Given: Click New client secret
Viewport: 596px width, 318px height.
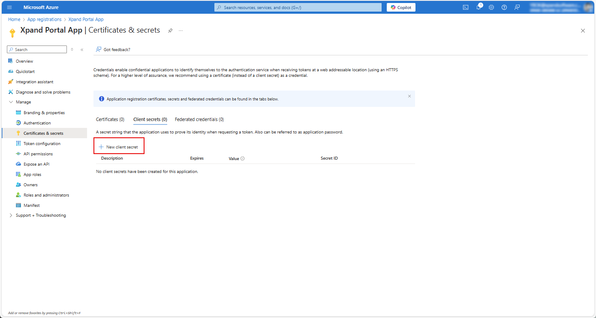Looking at the screenshot, I should coord(119,147).
